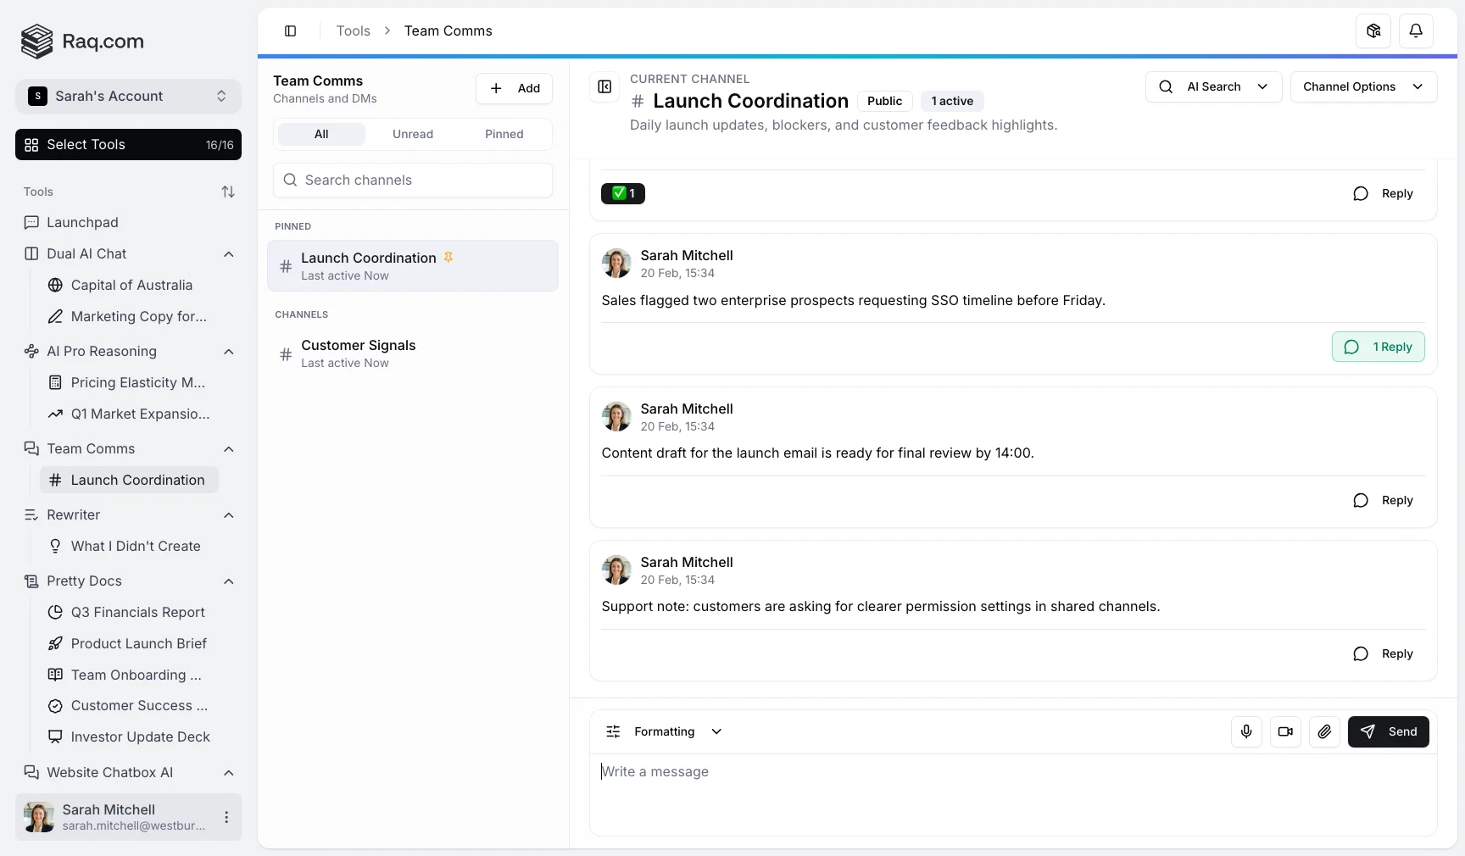Viewport: 1465px width, 856px height.
Task: Attach a file using the paperclip icon
Action: coord(1324,731)
